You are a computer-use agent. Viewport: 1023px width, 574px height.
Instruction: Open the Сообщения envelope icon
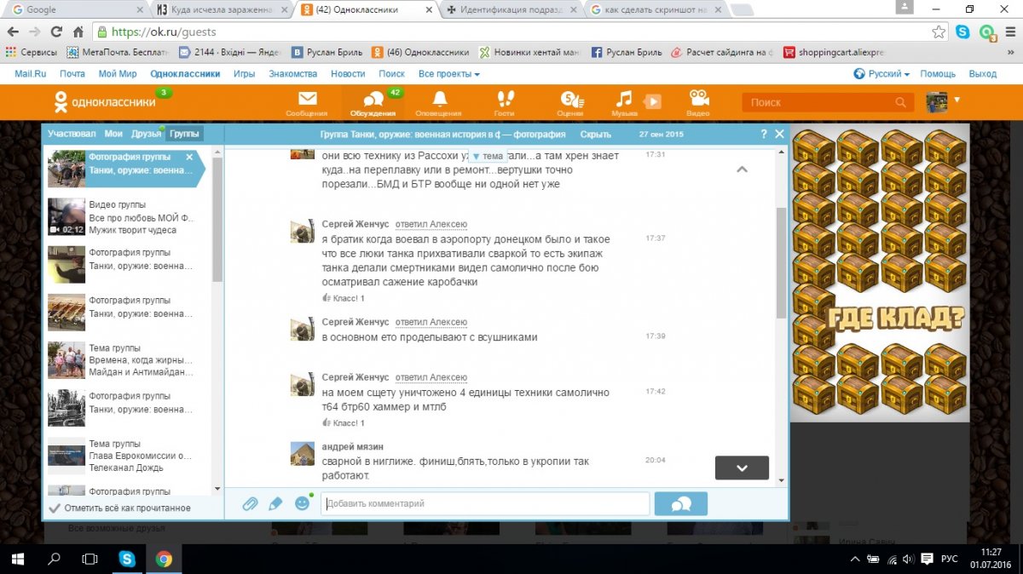306,100
